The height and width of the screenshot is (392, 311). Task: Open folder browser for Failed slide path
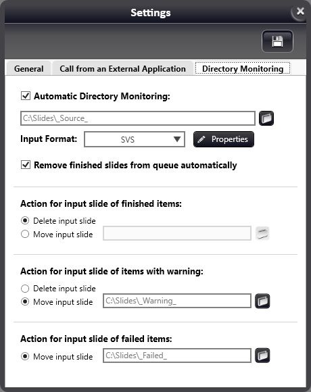coord(262,356)
